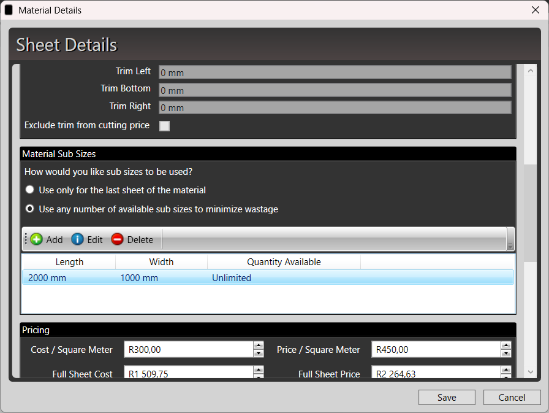Enable Exclude trim from cutting price checkbox
Image resolution: width=549 pixels, height=413 pixels.
164,126
